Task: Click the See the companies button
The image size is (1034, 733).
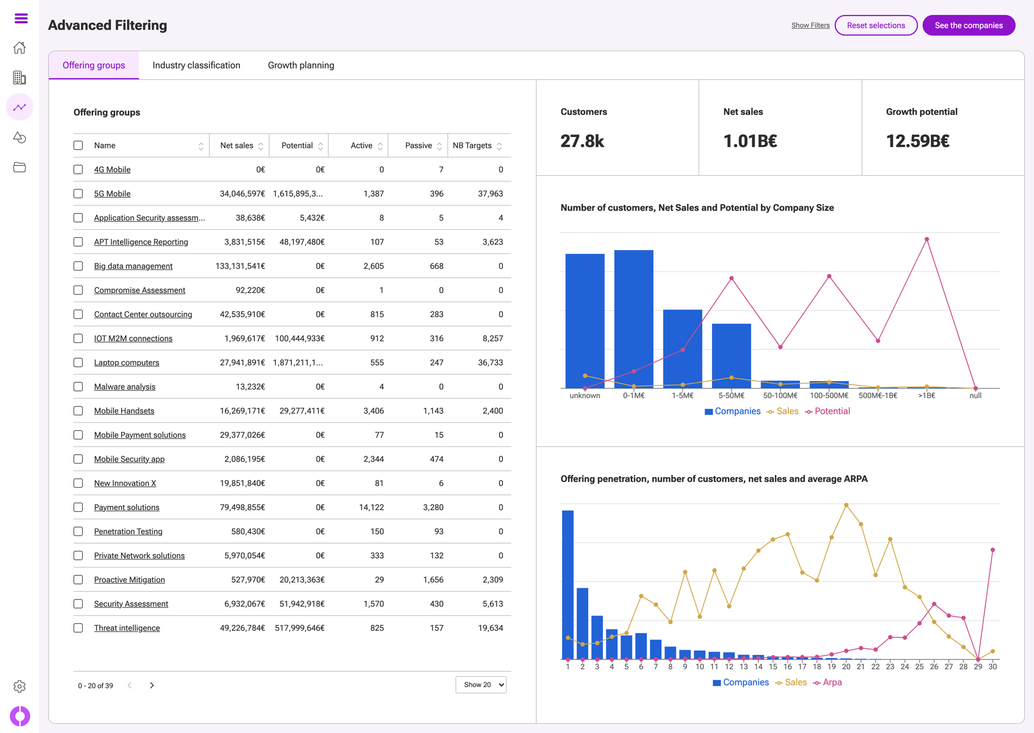Action: coord(968,25)
